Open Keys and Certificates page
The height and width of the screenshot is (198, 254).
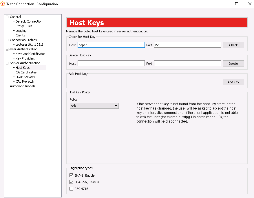[x=30, y=54]
